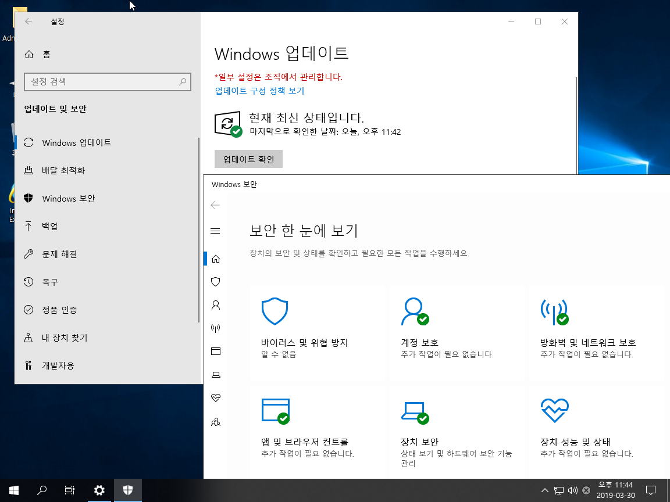Select app and browser control sidebar icon
Image resolution: width=670 pixels, height=502 pixels.
(216, 352)
